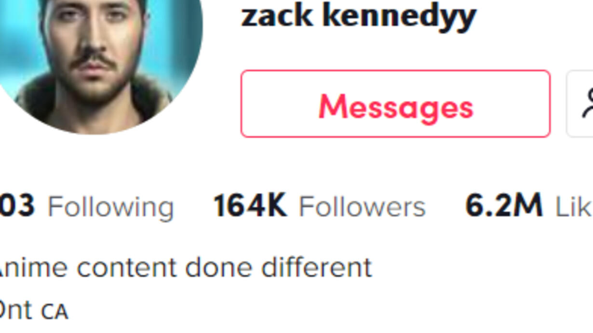
Task: Click the Ont CA location line
Action: pyautogui.click(x=34, y=310)
